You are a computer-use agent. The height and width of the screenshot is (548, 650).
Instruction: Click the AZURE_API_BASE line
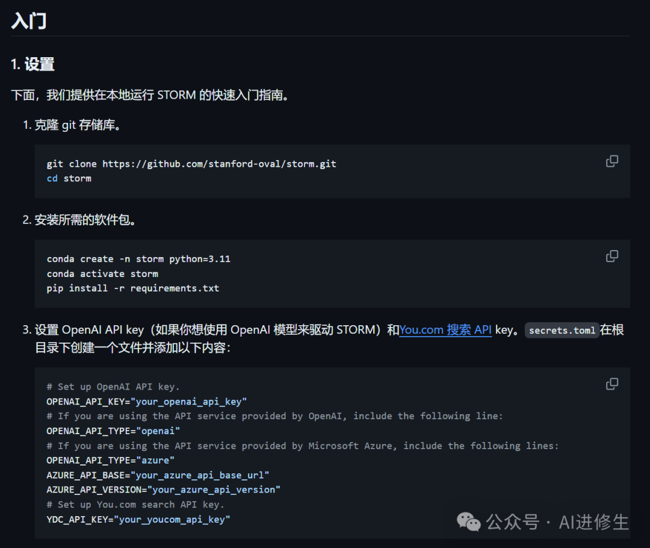click(x=158, y=475)
